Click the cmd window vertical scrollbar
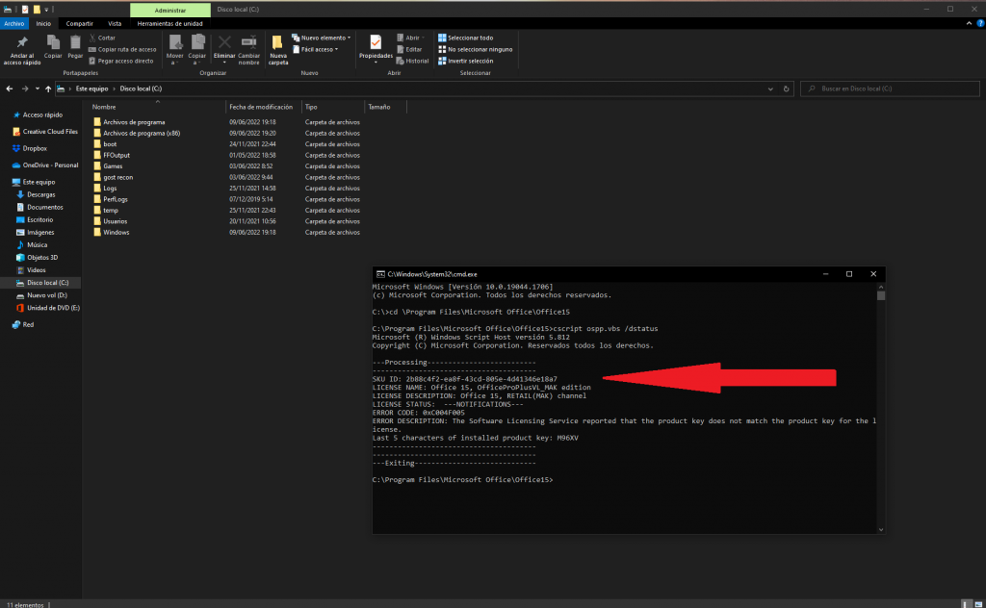 880,404
